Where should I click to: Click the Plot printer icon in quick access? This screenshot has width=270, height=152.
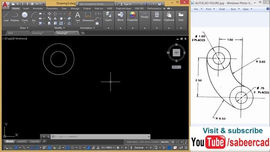coord(32,4)
